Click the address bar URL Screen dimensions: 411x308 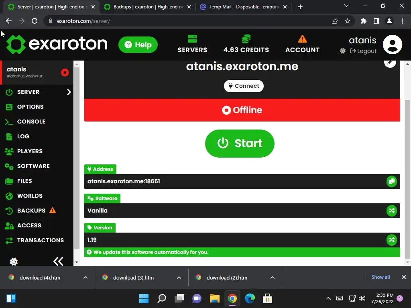coord(83,21)
